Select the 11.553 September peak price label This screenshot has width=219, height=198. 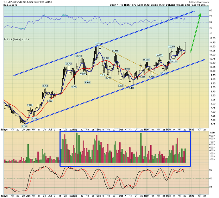tap(99, 43)
